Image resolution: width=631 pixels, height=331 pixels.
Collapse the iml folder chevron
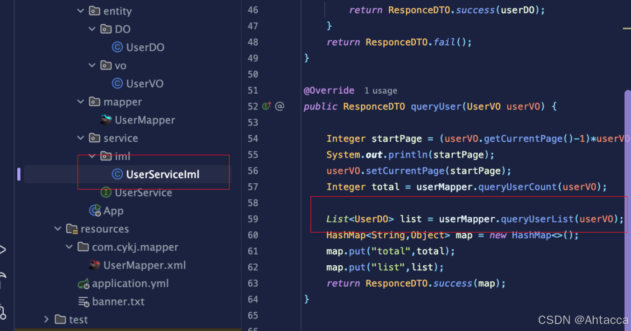92,156
